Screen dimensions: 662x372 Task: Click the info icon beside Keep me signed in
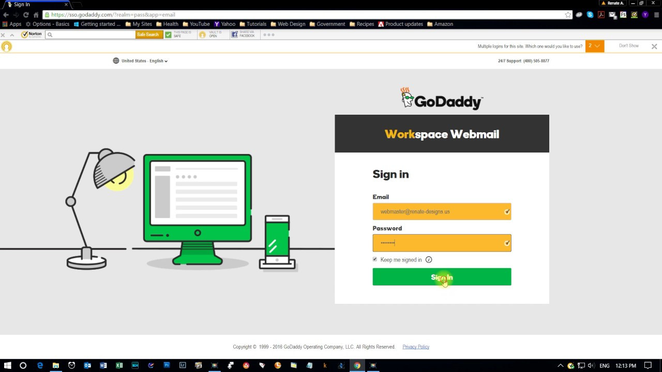[x=428, y=259]
